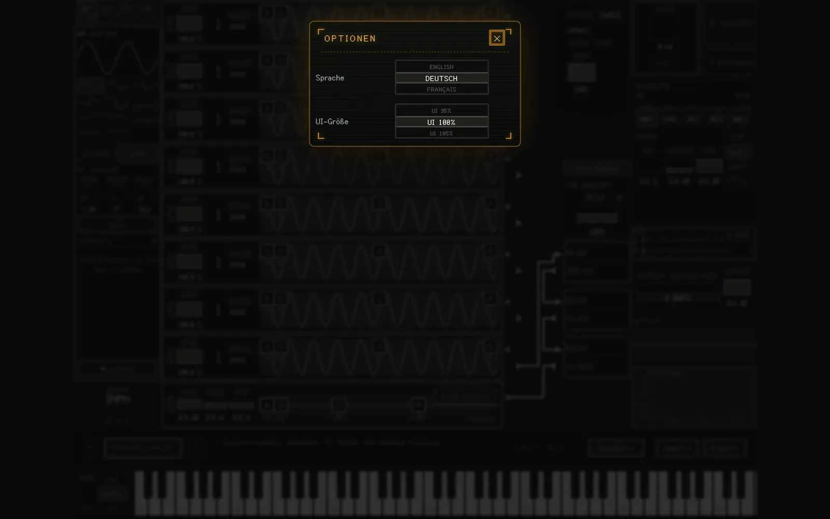Close the Optionen dialog with X

click(x=496, y=38)
